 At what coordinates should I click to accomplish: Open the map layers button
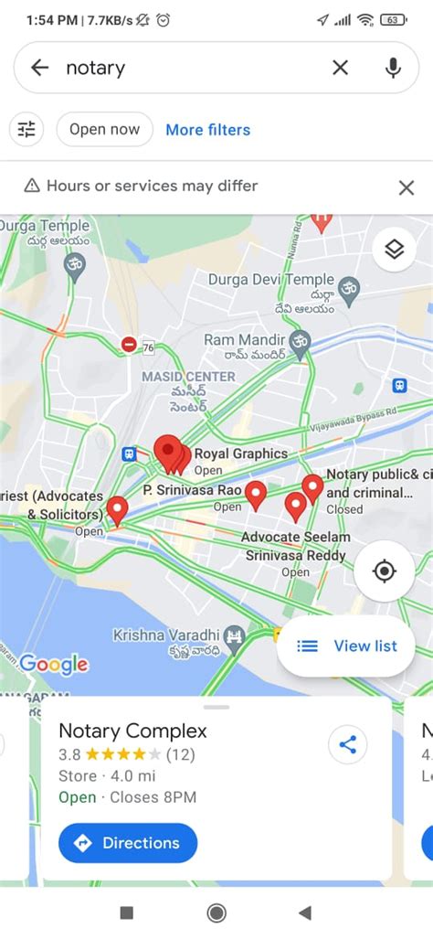point(394,249)
